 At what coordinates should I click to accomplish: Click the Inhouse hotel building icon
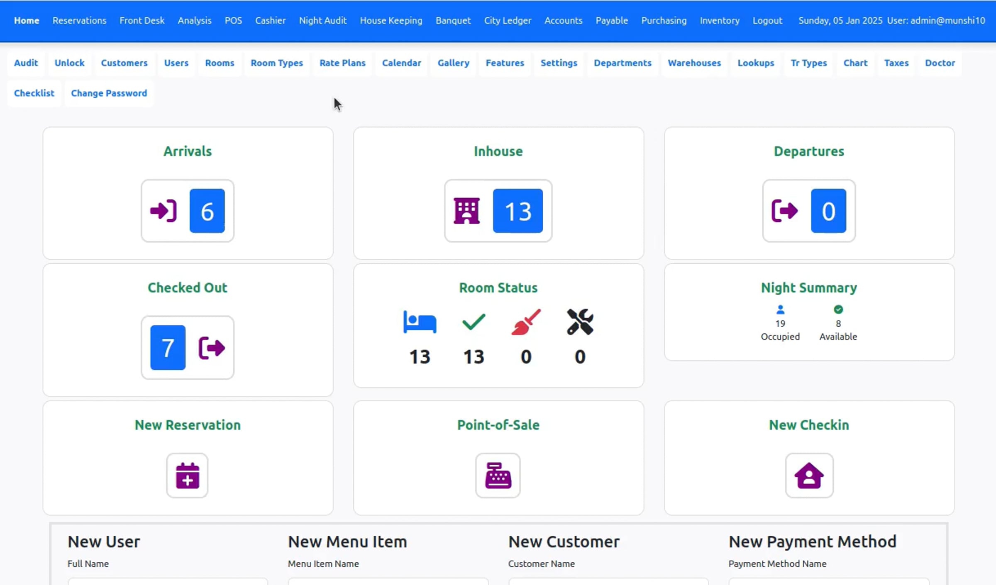click(467, 211)
